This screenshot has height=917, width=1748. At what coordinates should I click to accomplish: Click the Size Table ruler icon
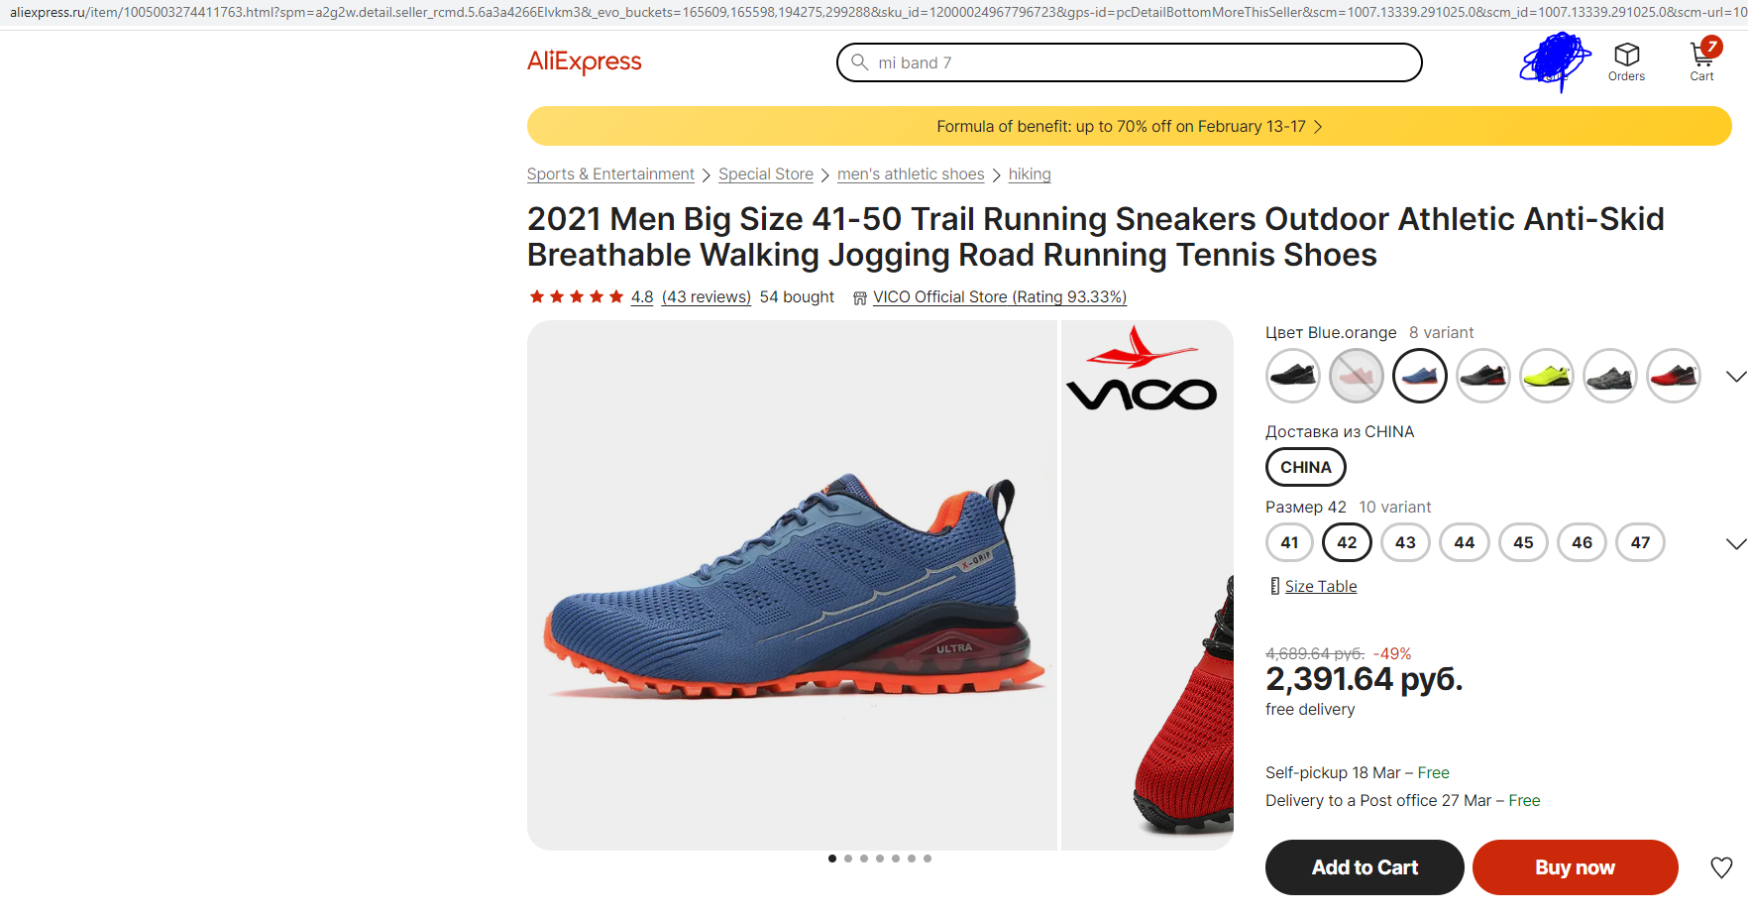pyautogui.click(x=1274, y=586)
